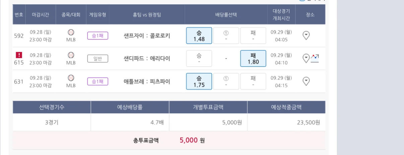Click baseball icon for 샌프자이 match
Image resolution: width=404 pixels, height=155 pixels.
pyautogui.click(x=71, y=32)
